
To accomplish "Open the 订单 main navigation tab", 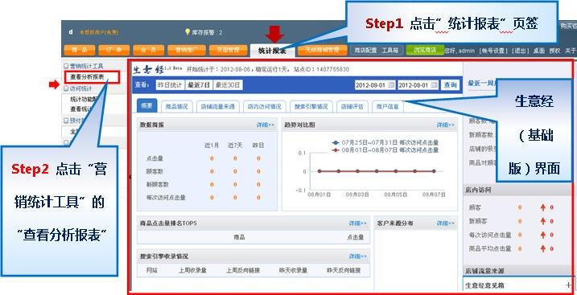I will coord(113,51).
